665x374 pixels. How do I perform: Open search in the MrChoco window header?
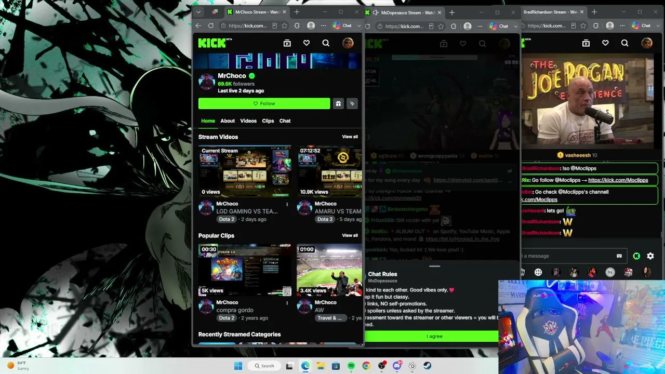[326, 43]
